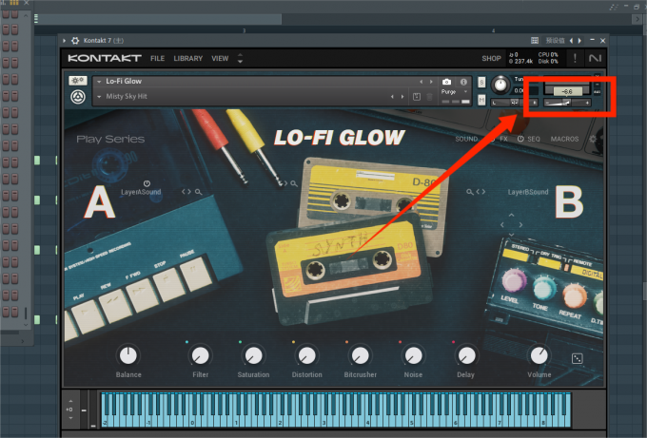Solo the instrument with the S button
The image size is (647, 438).
[481, 82]
